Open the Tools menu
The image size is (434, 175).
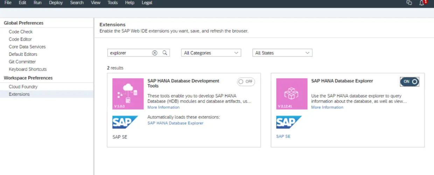point(113,3)
